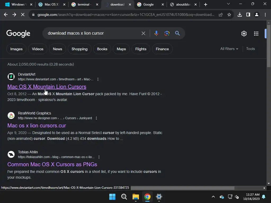271x203 pixels.
Task: Go back to the previous page
Action: click(x=6, y=15)
